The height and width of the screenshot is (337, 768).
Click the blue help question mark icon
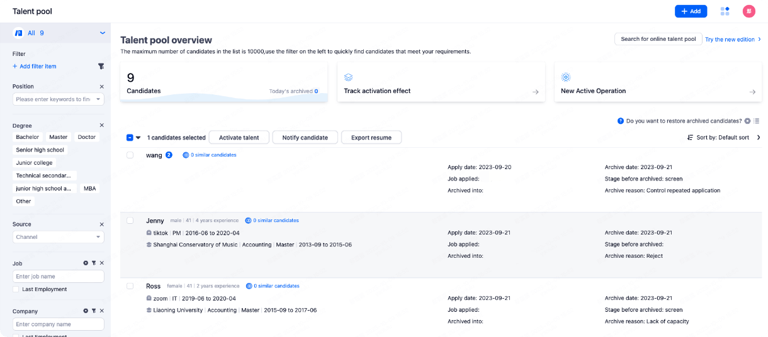(x=621, y=121)
